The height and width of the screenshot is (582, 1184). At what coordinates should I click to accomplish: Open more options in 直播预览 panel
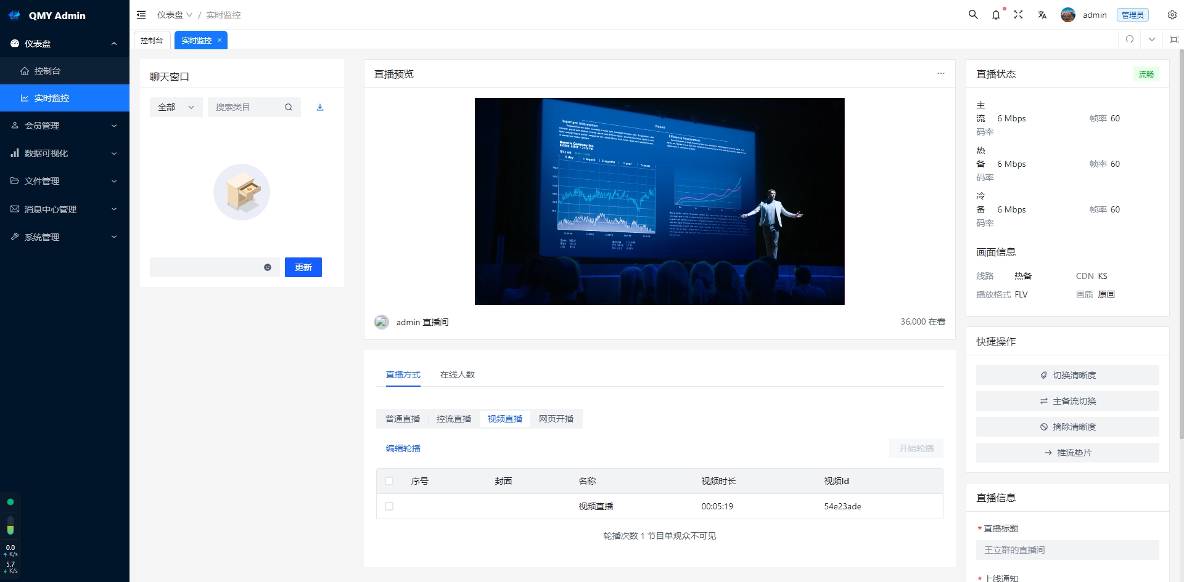click(x=941, y=73)
